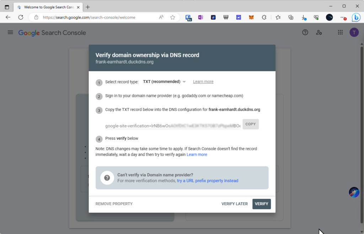Close the Google Search Console tab
This screenshot has height=234, width=364.
coord(78,7)
